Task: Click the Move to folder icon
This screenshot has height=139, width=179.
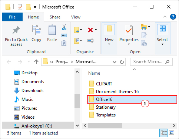Action: click(77, 30)
